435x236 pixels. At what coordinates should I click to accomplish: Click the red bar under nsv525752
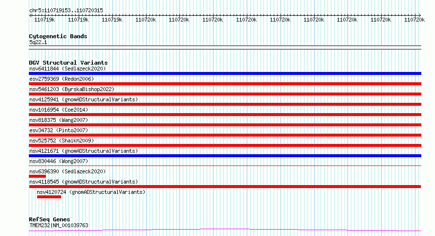[225, 145]
